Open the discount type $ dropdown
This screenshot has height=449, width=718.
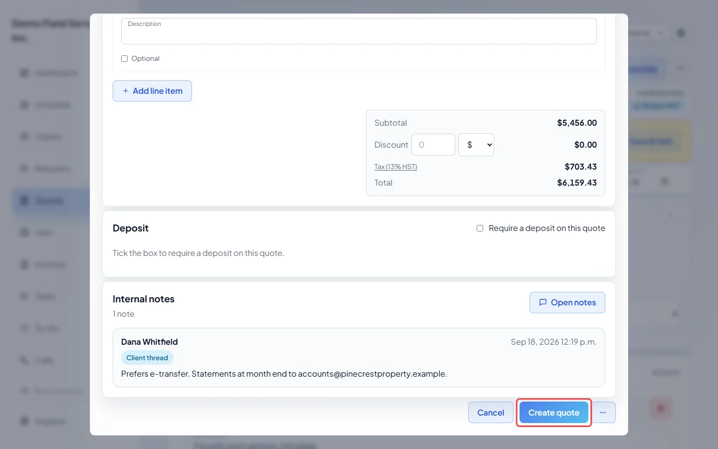pos(476,145)
